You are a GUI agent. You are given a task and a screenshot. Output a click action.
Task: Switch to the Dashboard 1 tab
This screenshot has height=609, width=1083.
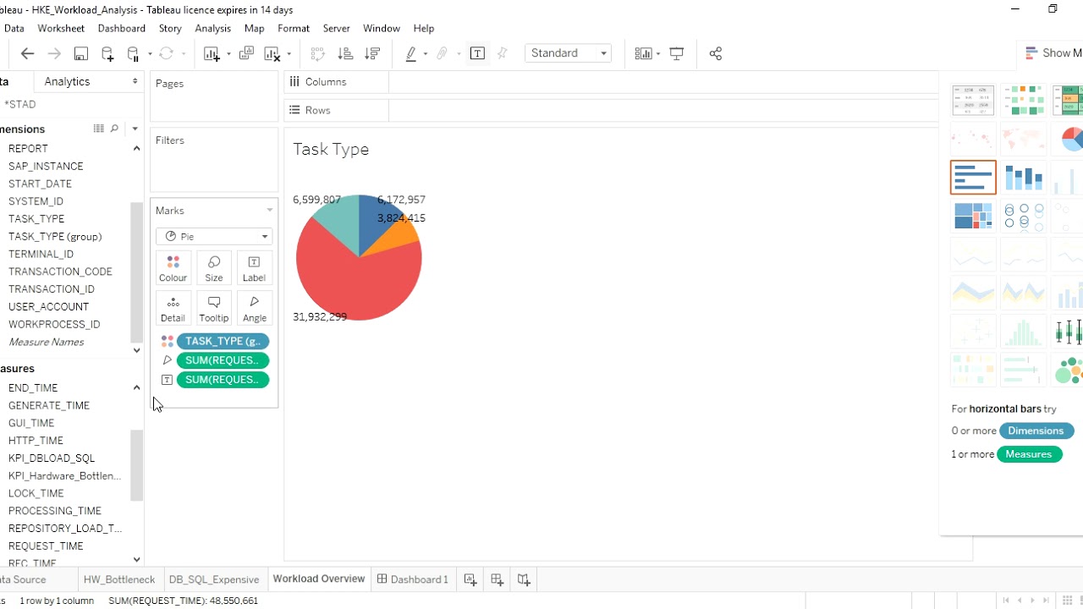(413, 579)
